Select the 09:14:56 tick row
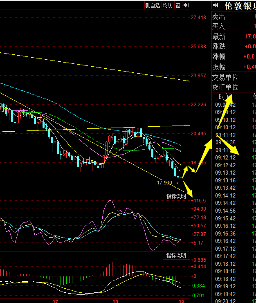The image size is (256, 303). 234,211
